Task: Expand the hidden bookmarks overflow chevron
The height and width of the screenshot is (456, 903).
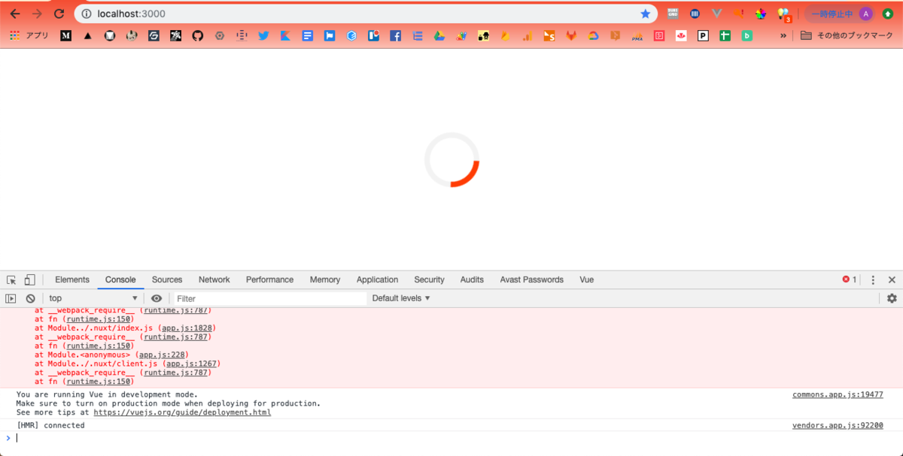Action: point(785,35)
